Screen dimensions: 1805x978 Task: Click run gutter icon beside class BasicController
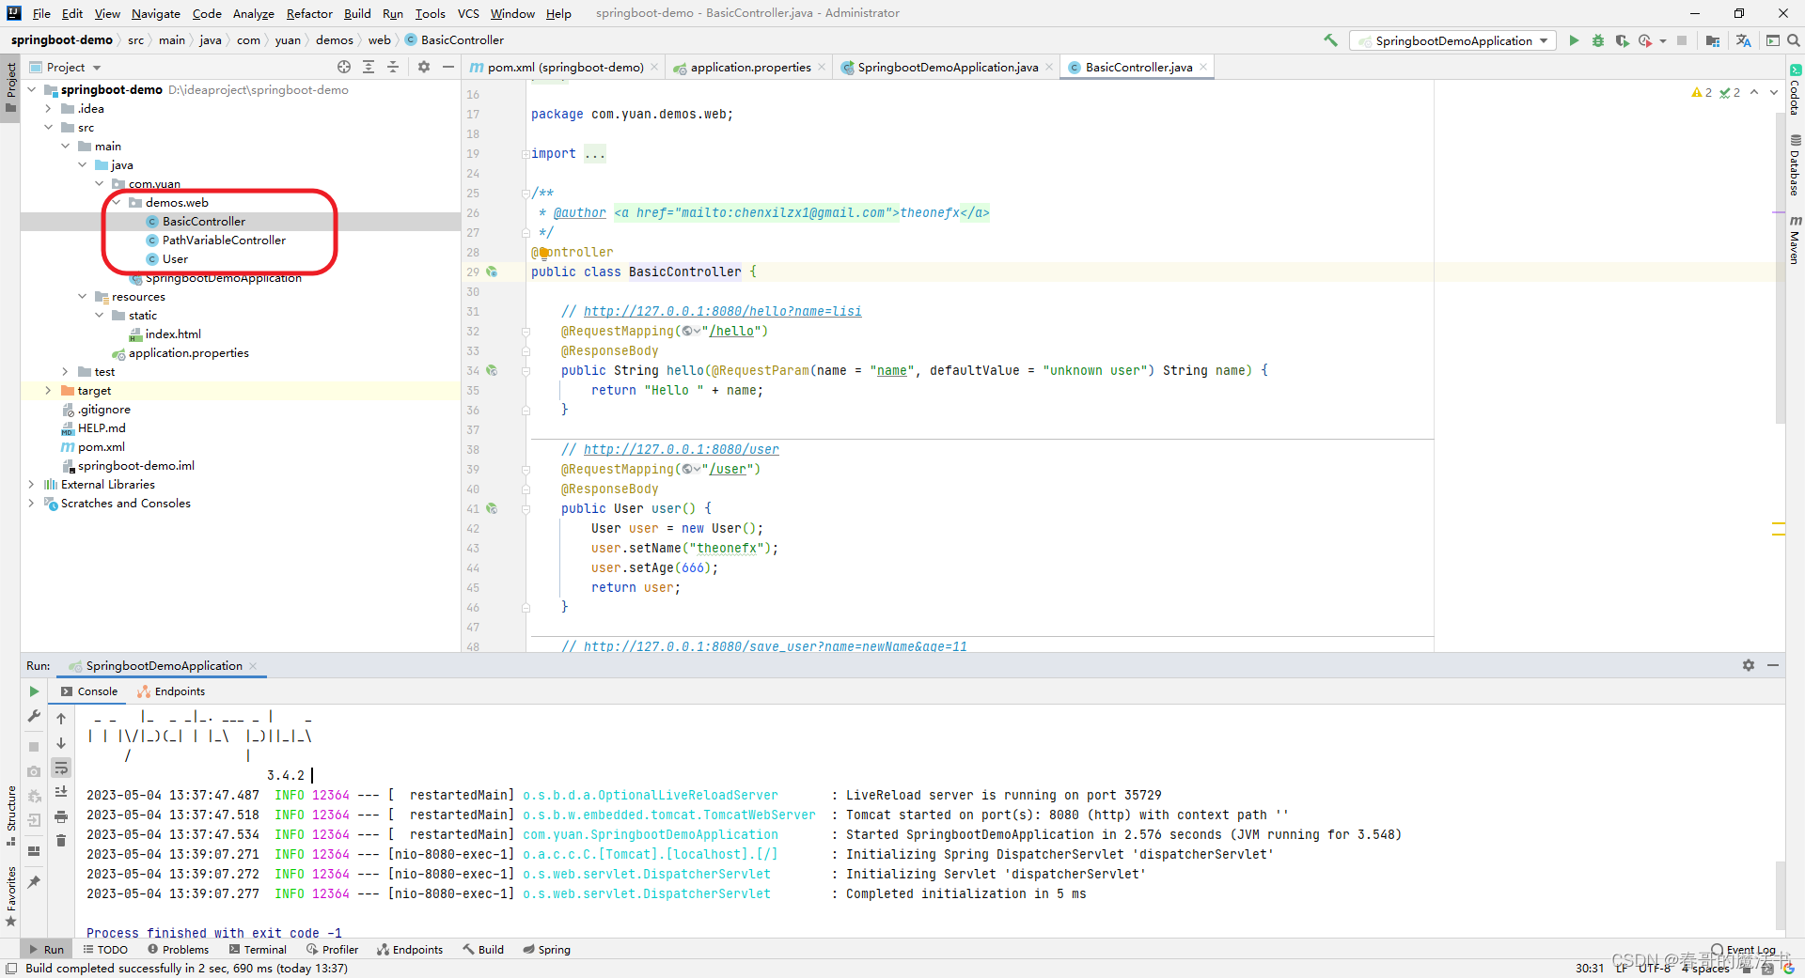pyautogui.click(x=492, y=272)
